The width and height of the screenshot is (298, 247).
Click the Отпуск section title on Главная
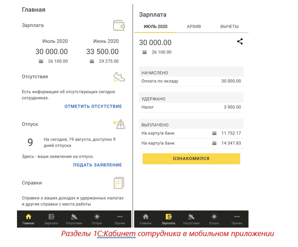(30, 124)
